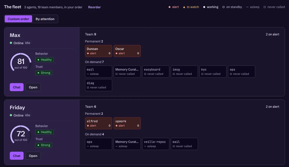Click the green dot in Friday's Strong badge
Viewport: 289px width, 167px height.
click(x=38, y=145)
